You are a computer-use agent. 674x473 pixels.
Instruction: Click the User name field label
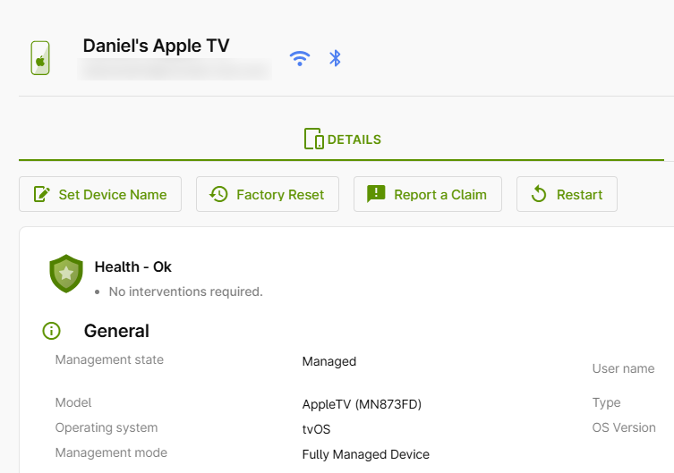(623, 368)
